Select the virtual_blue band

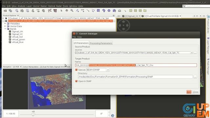[x=18, y=42]
